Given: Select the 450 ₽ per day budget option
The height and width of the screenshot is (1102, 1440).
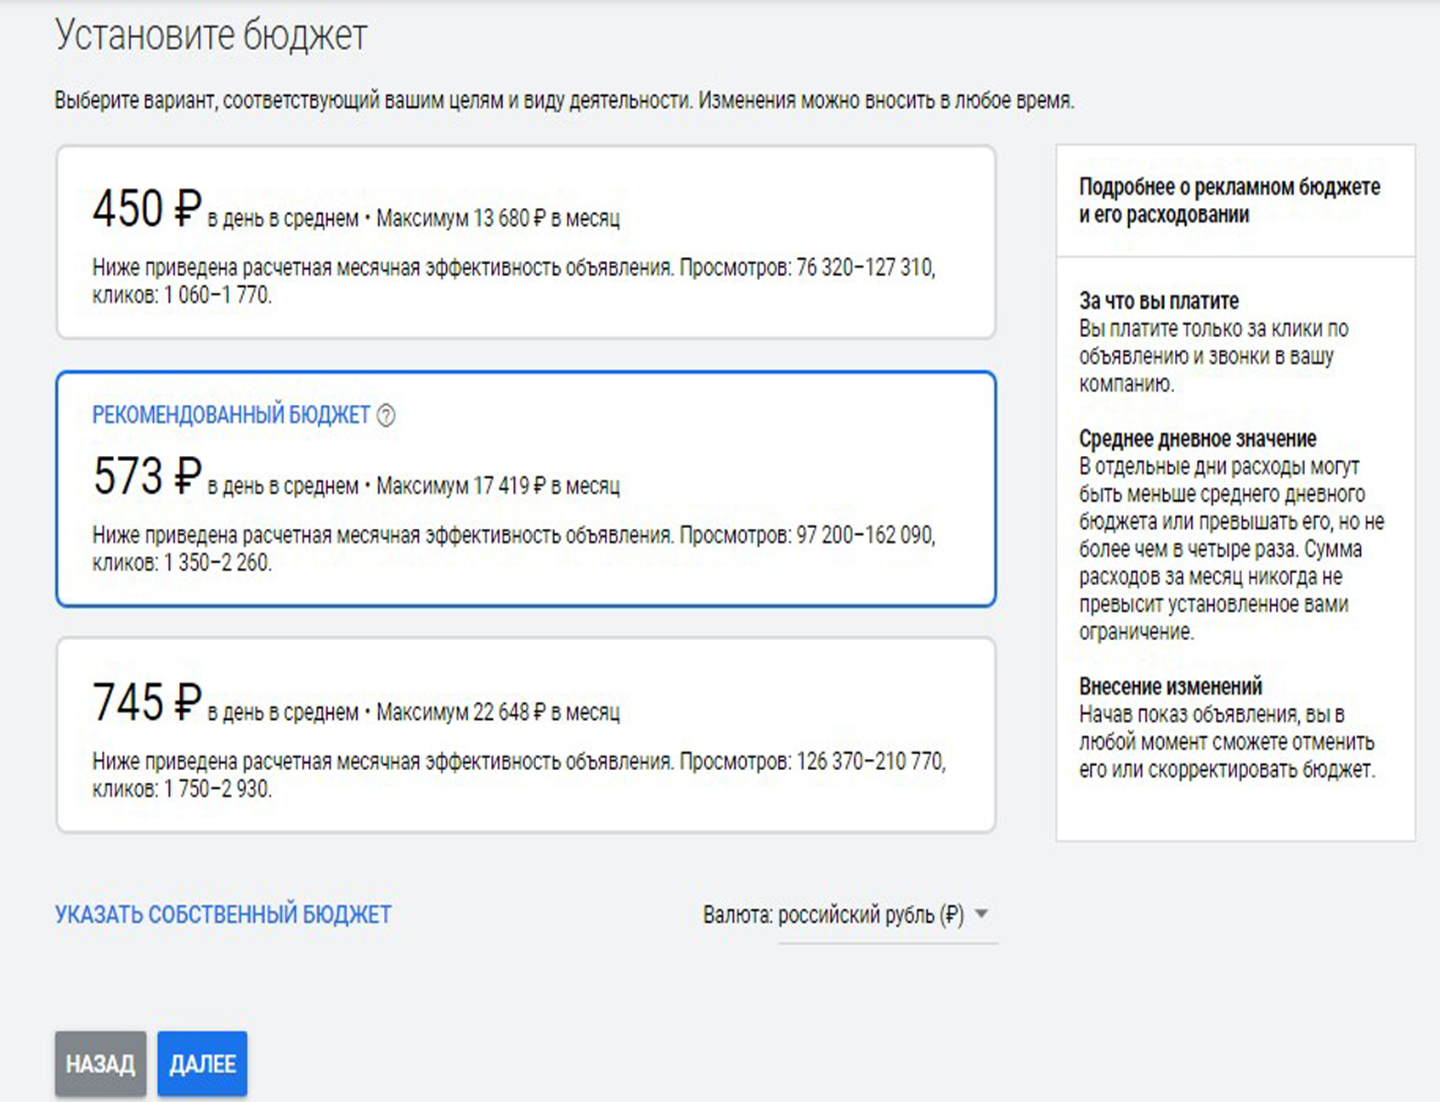Looking at the screenshot, I should 525,242.
